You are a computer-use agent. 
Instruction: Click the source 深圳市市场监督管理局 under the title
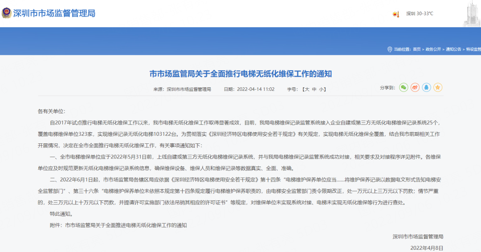coord(189,89)
